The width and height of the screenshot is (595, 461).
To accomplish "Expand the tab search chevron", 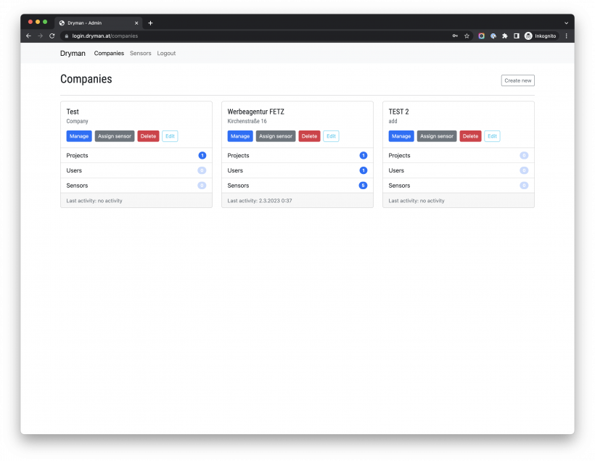I will 566,22.
